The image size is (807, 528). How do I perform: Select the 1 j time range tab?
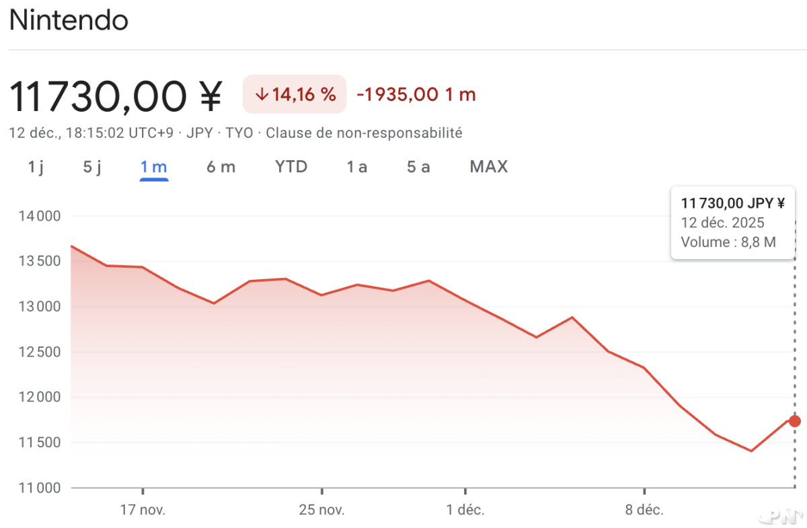point(36,167)
